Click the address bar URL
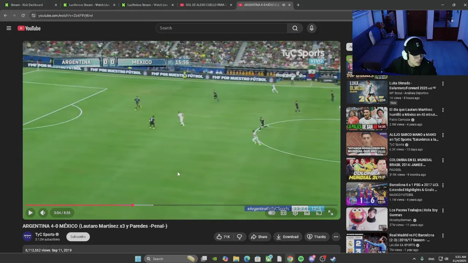468x263 pixels. tap(65, 15)
